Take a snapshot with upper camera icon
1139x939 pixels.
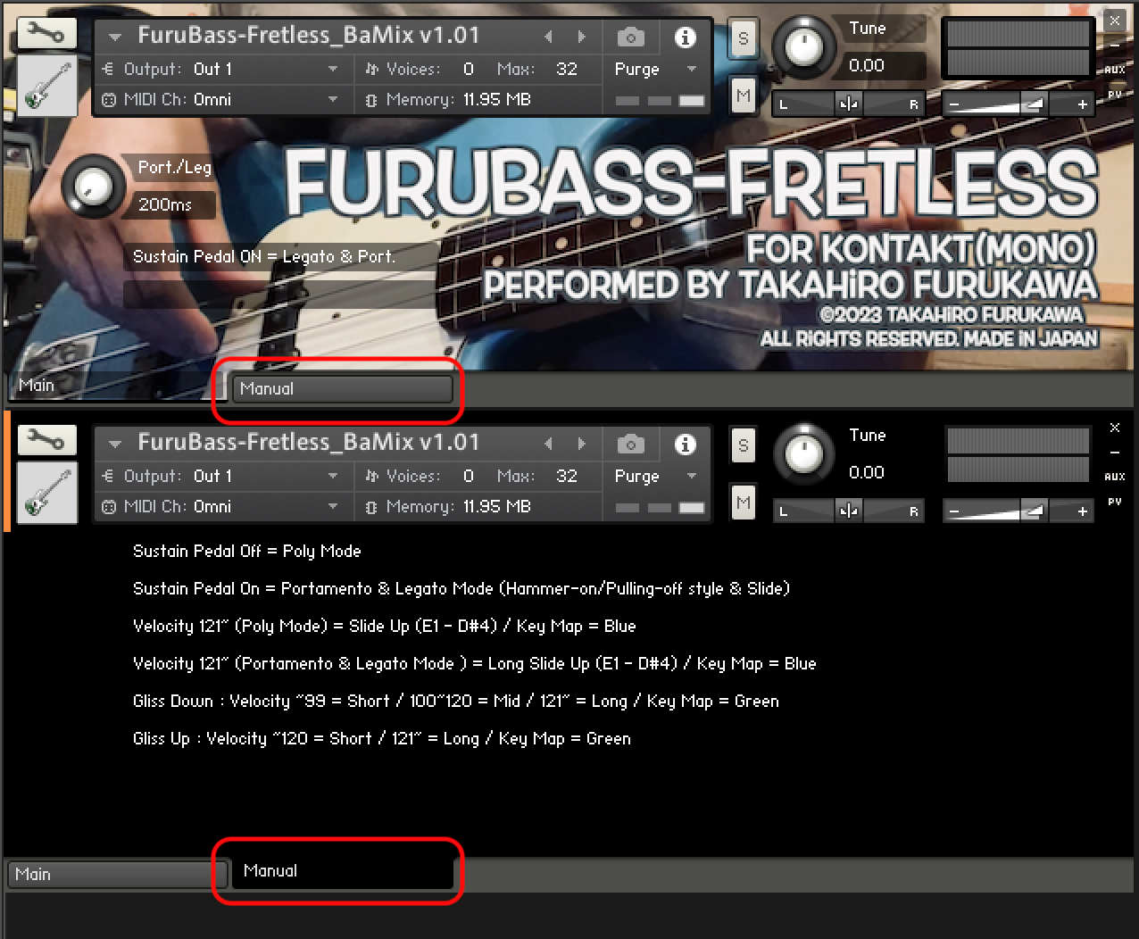tap(630, 37)
